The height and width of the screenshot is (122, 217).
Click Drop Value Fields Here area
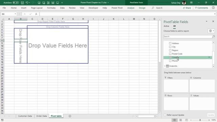(58, 46)
